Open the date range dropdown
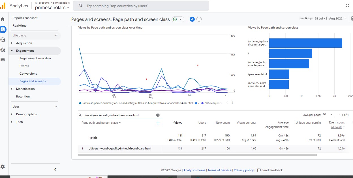The image size is (353, 178). pyautogui.click(x=330, y=19)
